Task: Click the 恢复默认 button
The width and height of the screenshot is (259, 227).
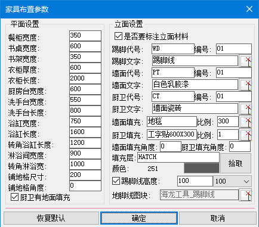Action: (51, 218)
